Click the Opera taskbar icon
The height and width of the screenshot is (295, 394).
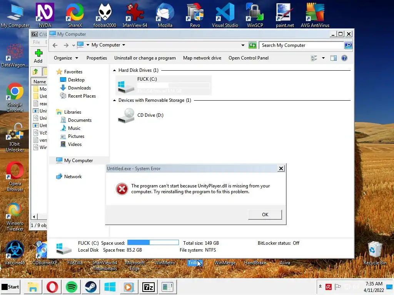pyautogui.click(x=52, y=287)
